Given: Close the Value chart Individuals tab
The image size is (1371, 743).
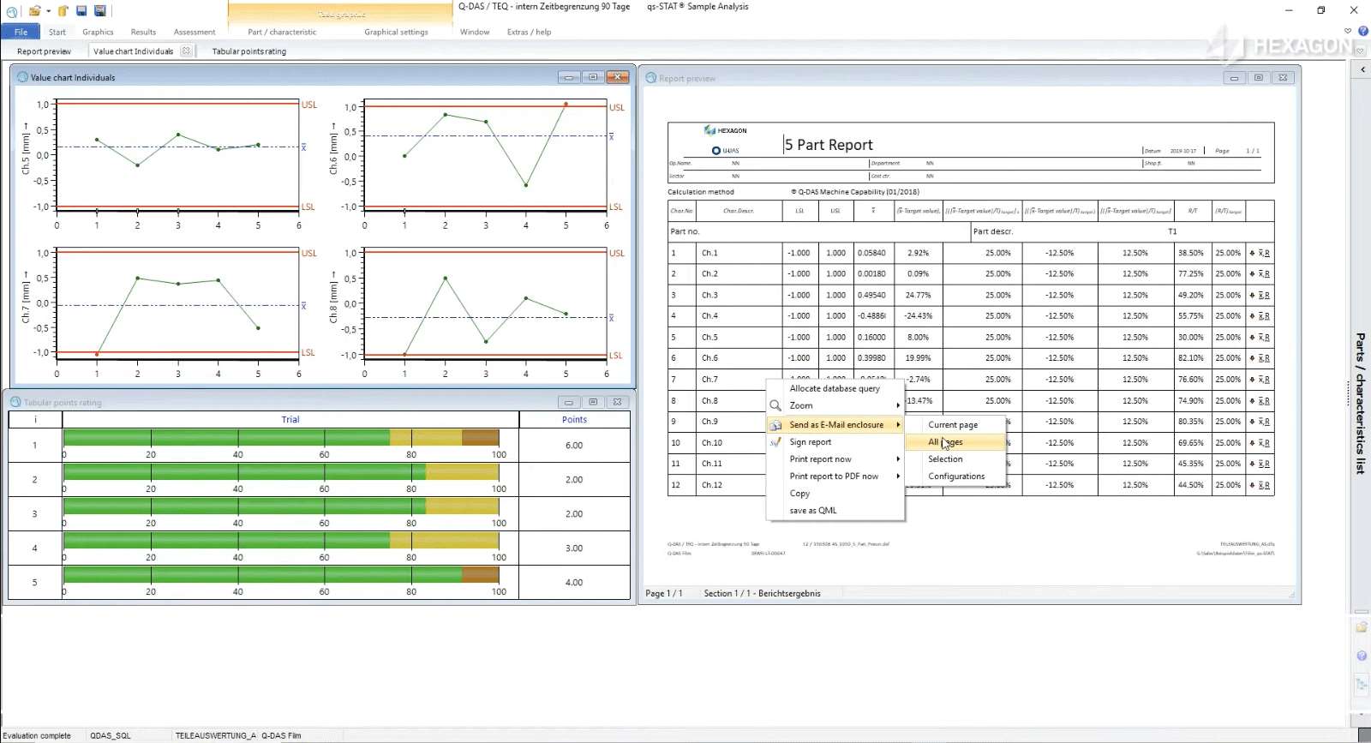Looking at the screenshot, I should click(x=186, y=51).
